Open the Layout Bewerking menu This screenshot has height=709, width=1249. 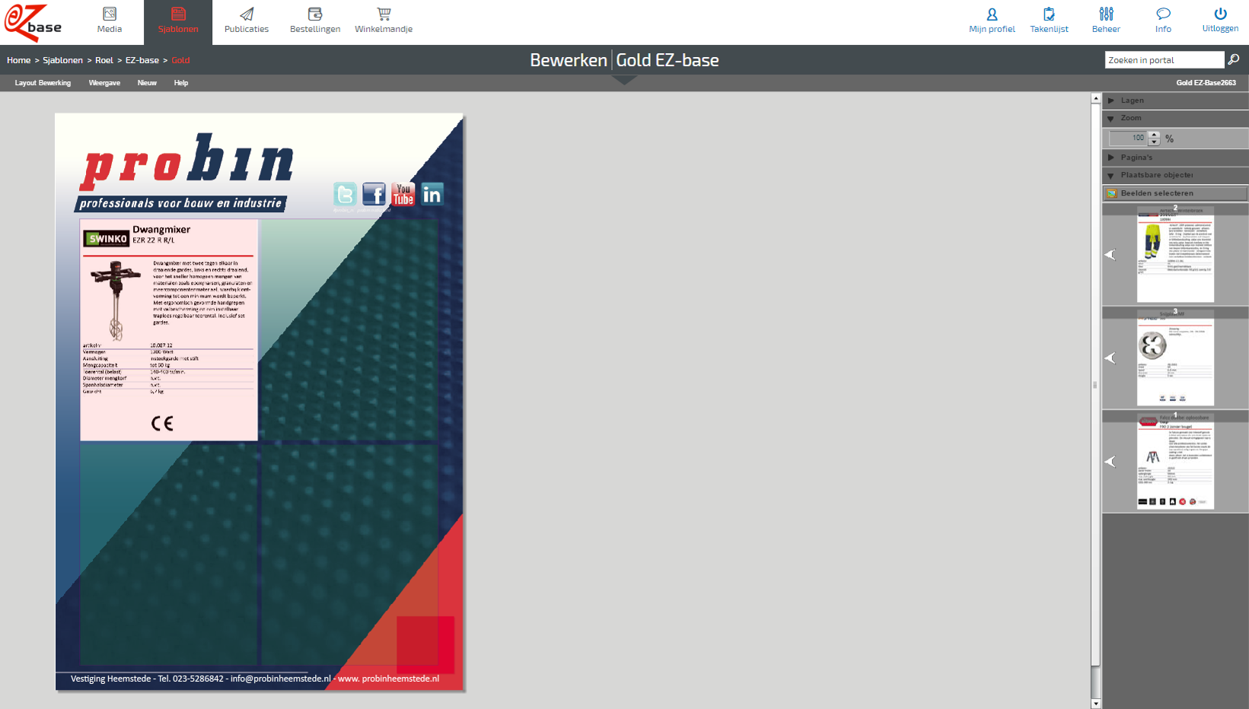(43, 83)
